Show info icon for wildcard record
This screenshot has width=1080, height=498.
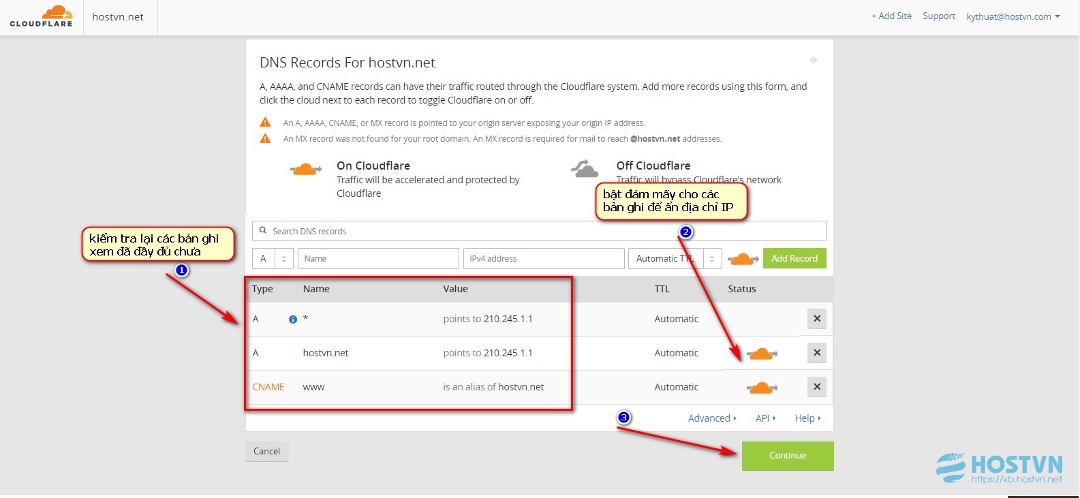point(293,320)
